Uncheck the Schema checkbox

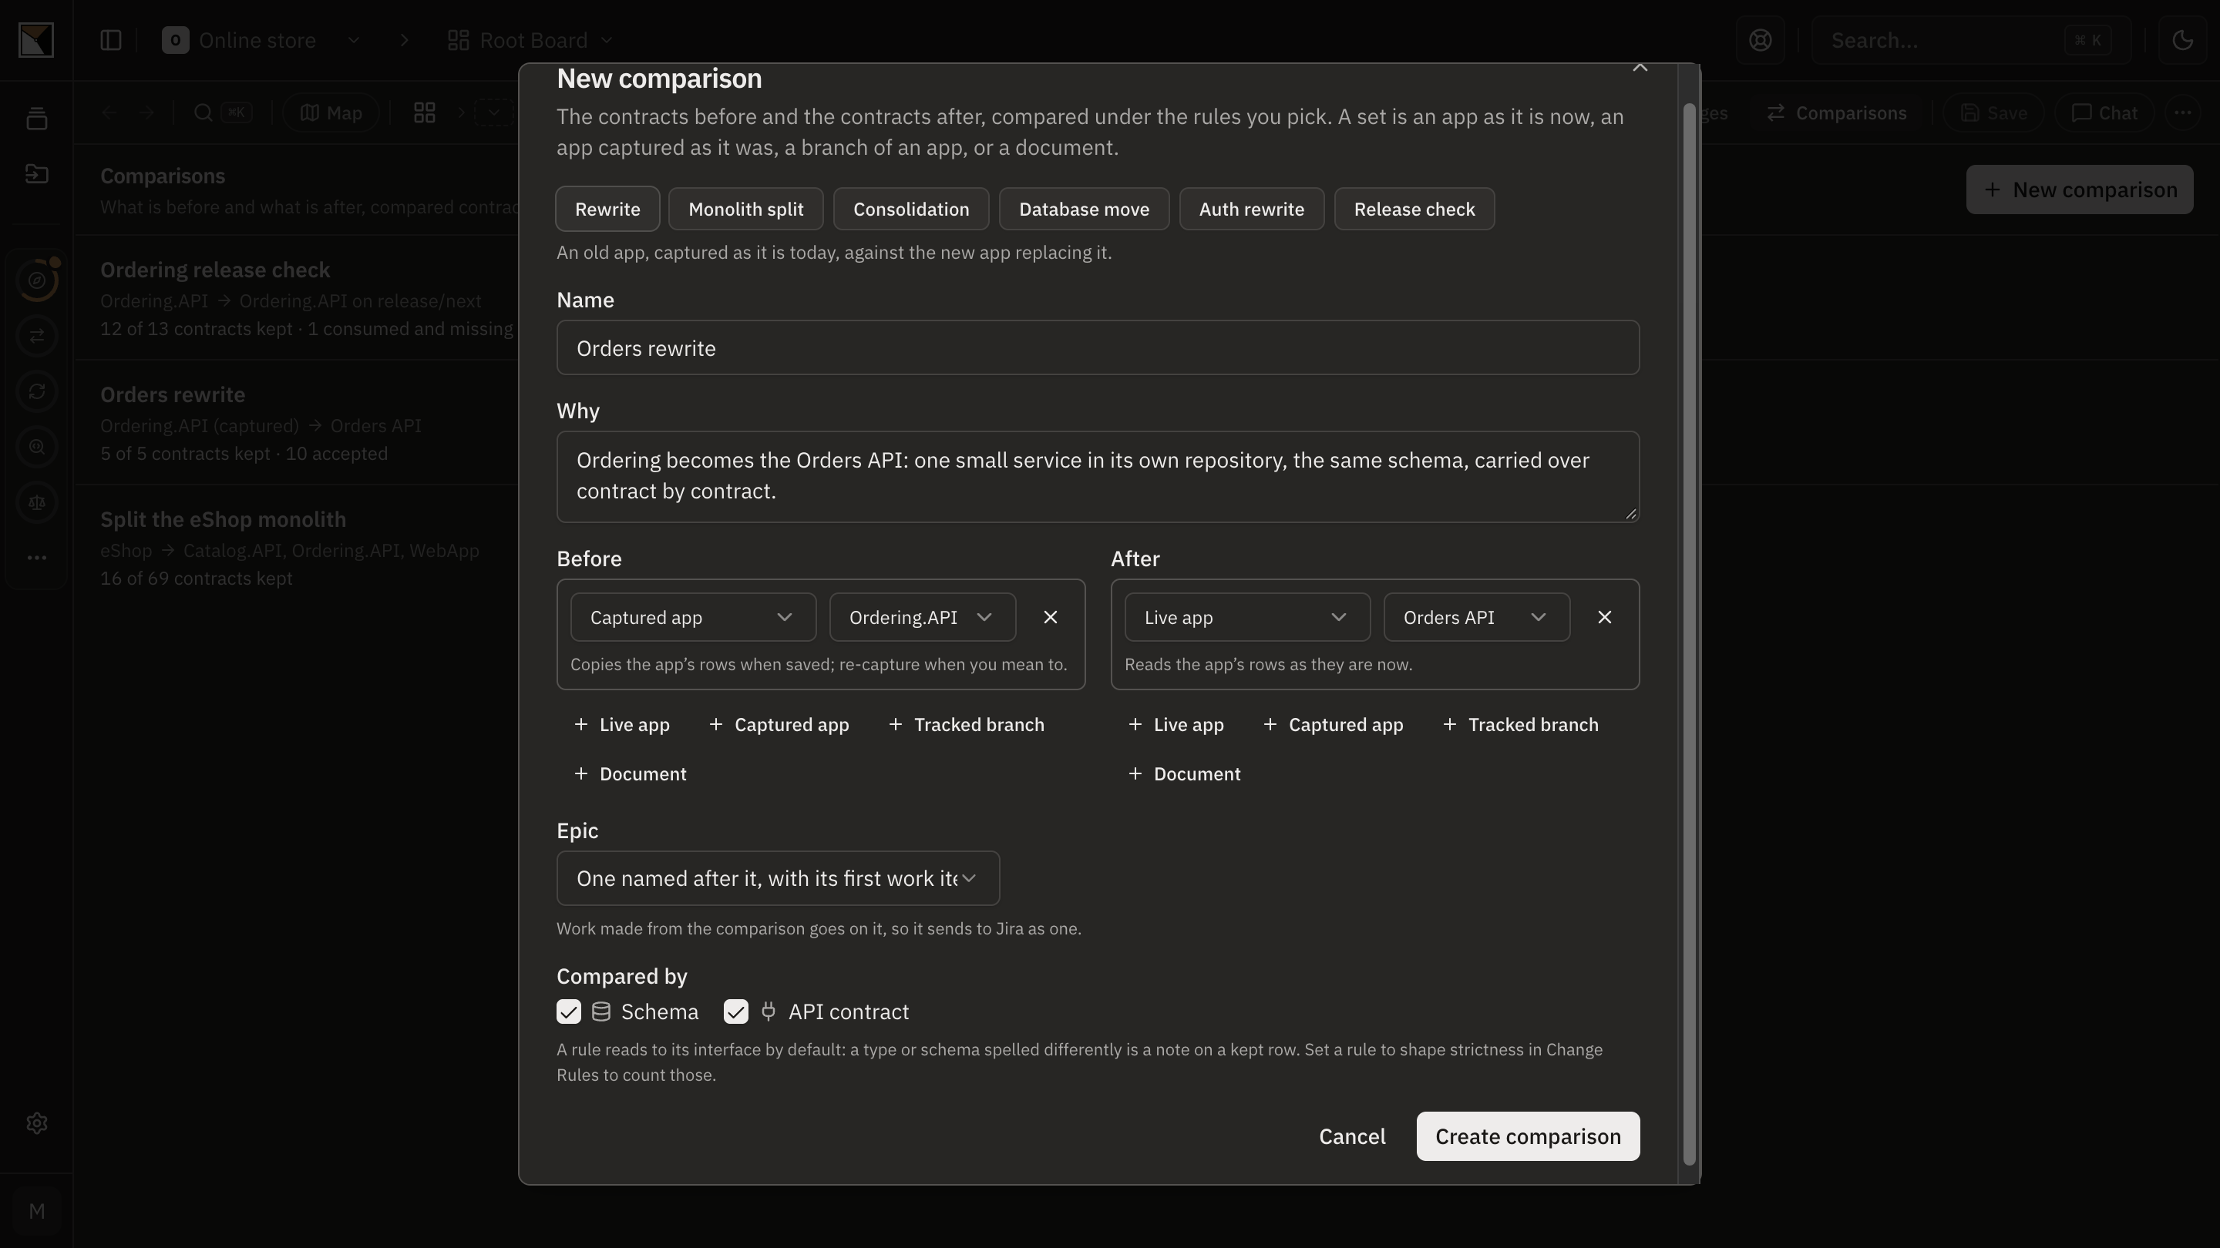coord(569,1011)
